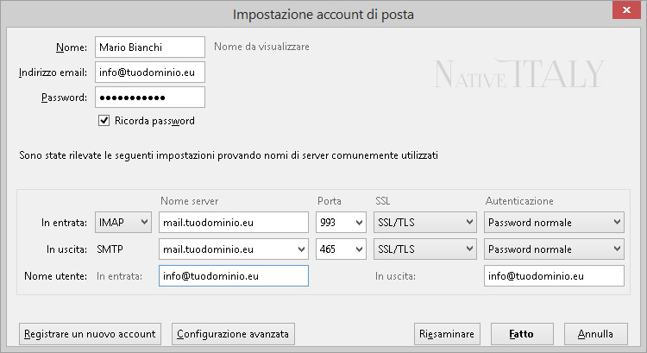Screen dimensions: 647x353
Task: Click the outgoing username field
Action: coord(554,276)
